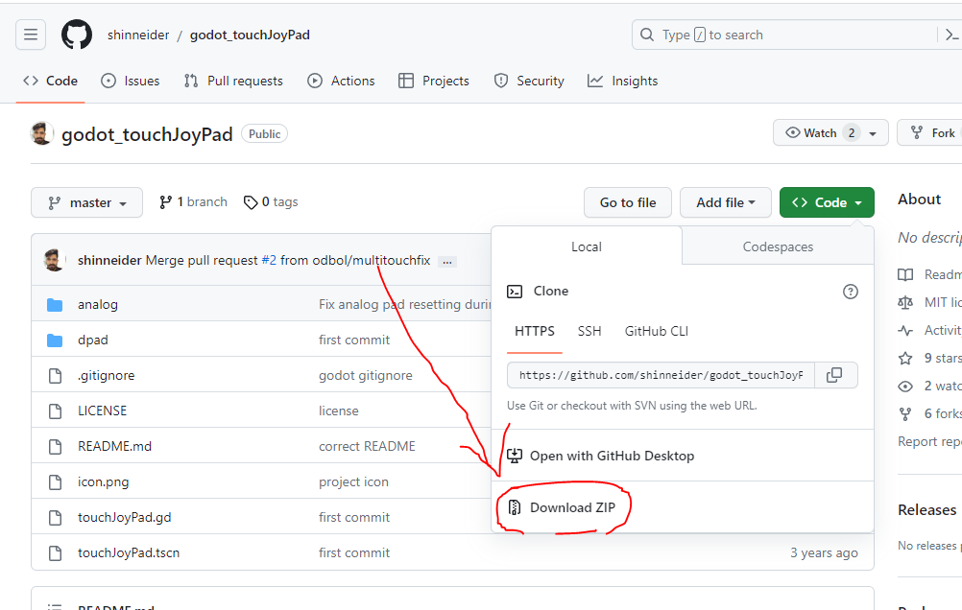The width and height of the screenshot is (962, 610).
Task: Click the Releases heading in sidebar
Action: [x=927, y=510]
